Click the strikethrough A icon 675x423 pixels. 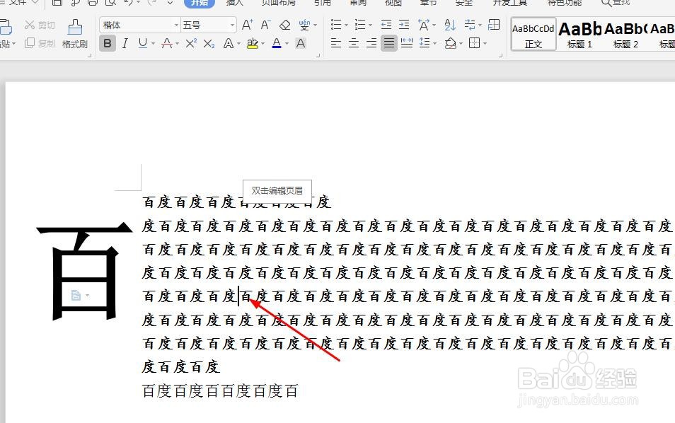point(166,43)
